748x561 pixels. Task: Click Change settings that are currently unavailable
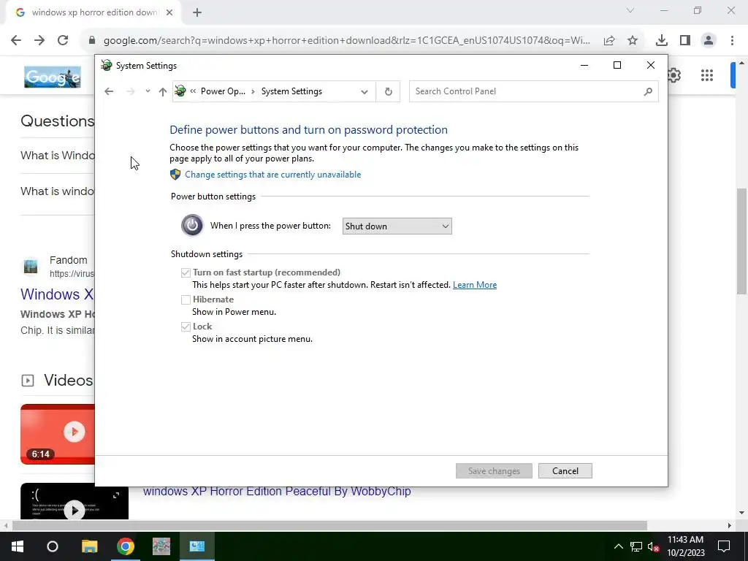(273, 175)
